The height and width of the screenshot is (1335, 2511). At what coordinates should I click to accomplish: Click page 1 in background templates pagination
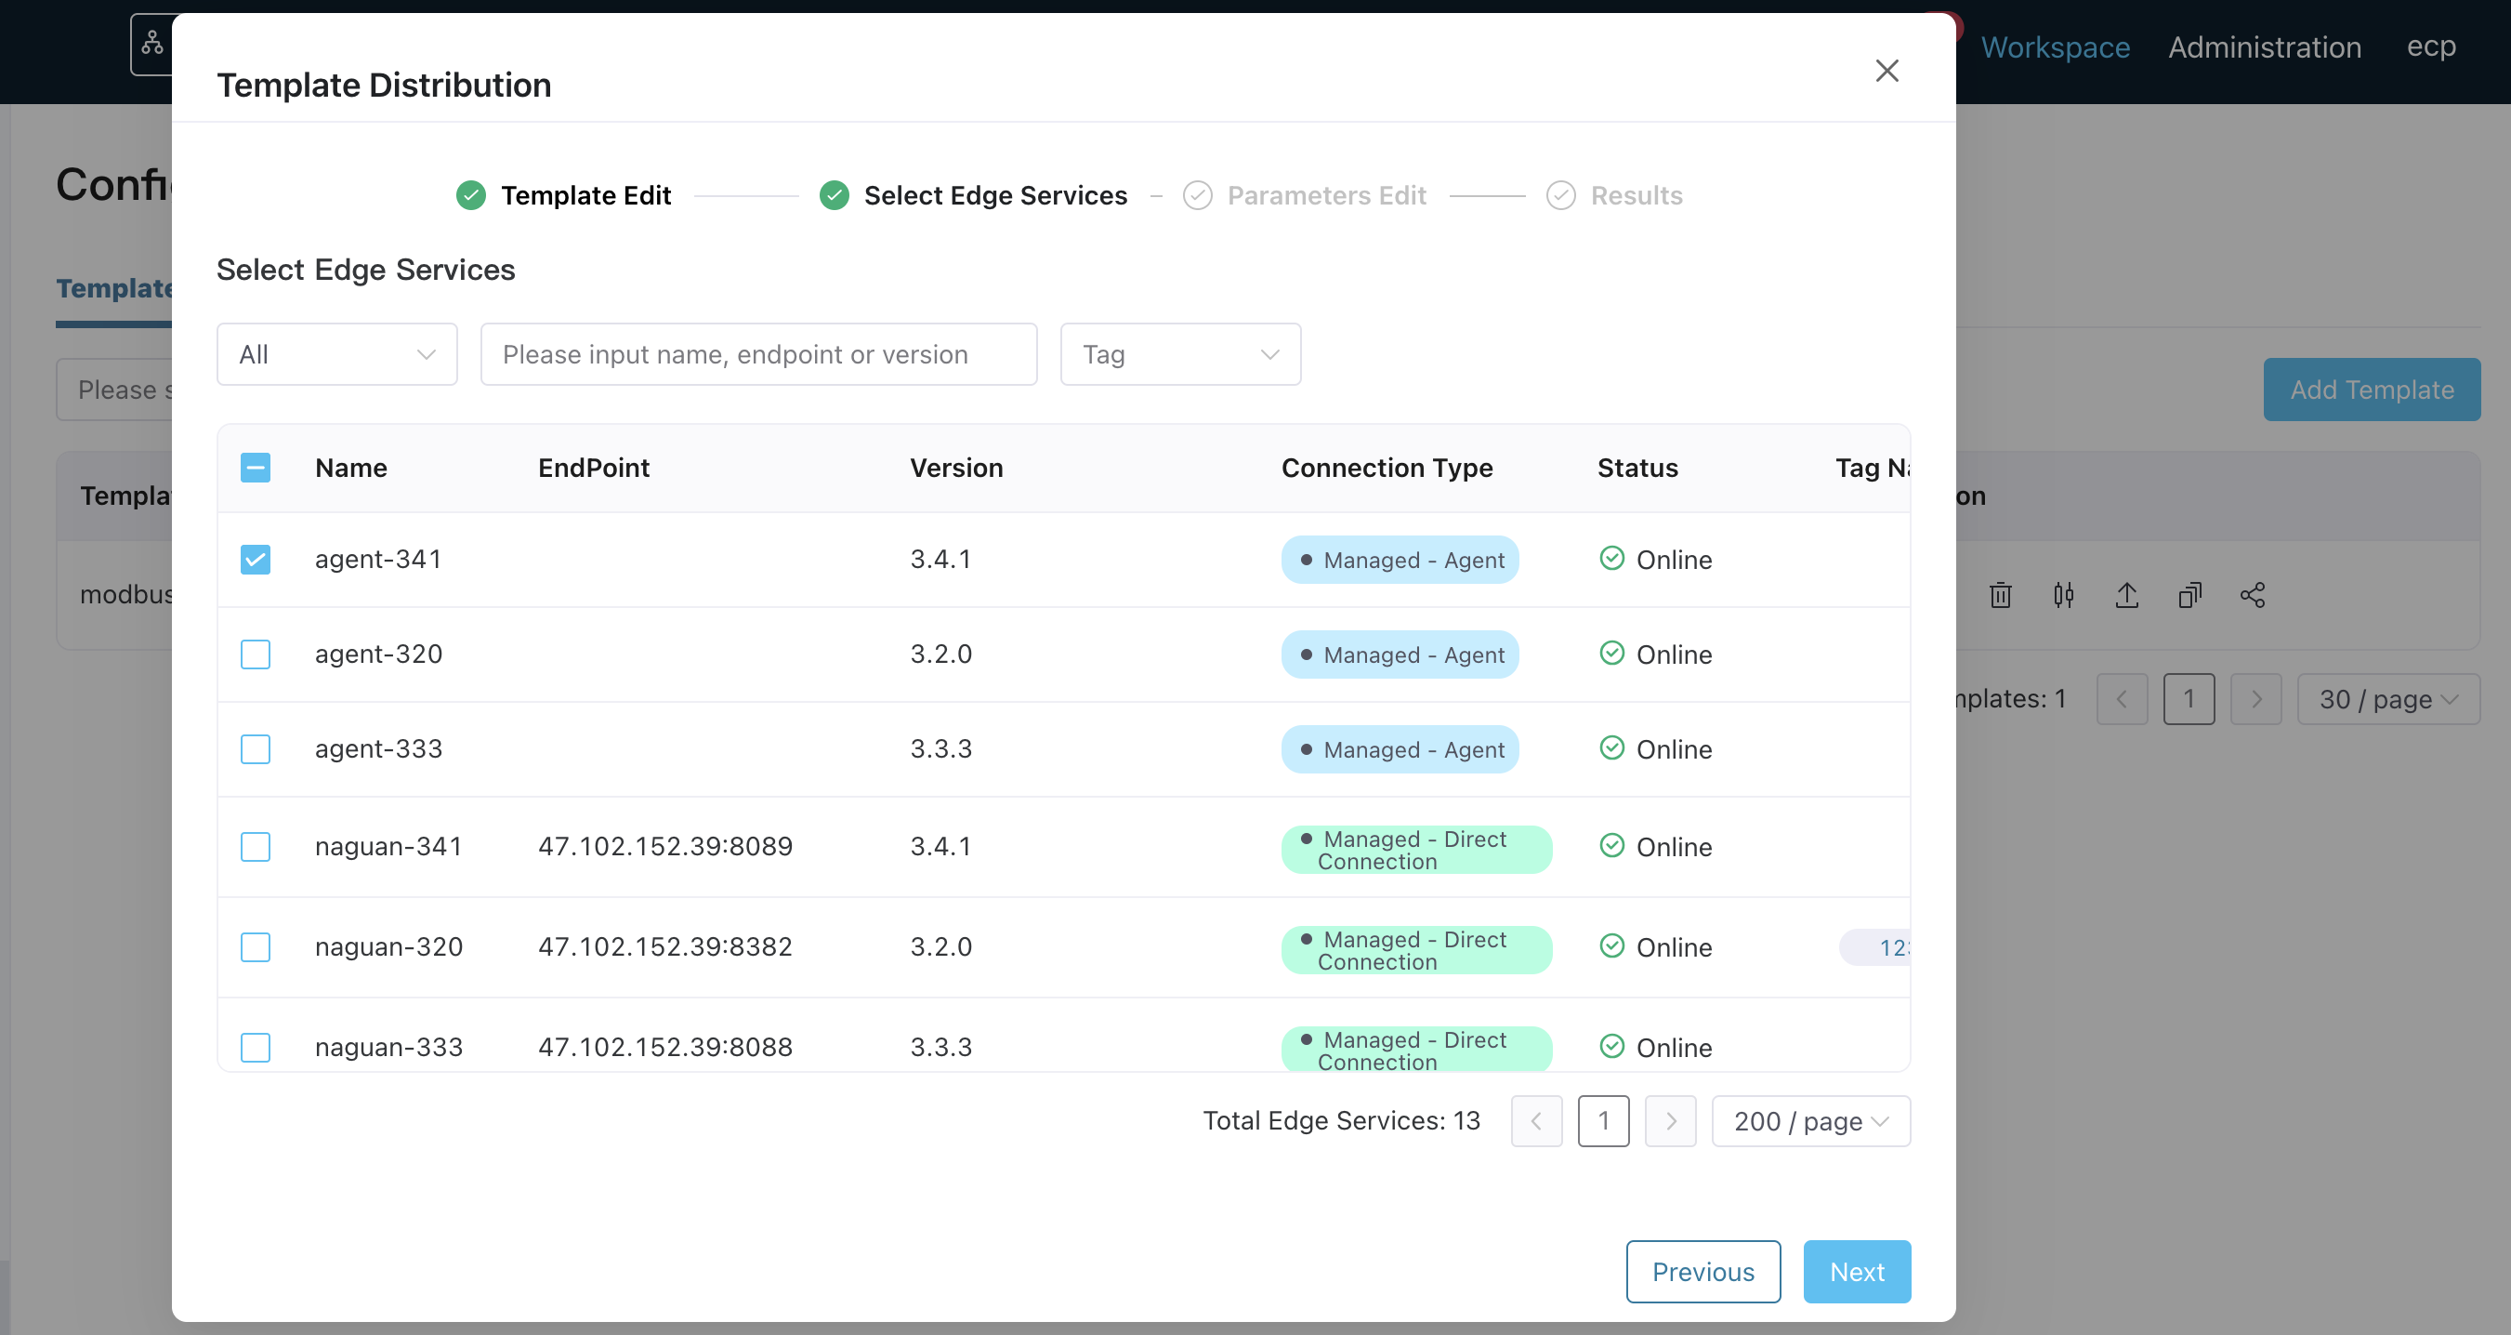[x=2189, y=699]
